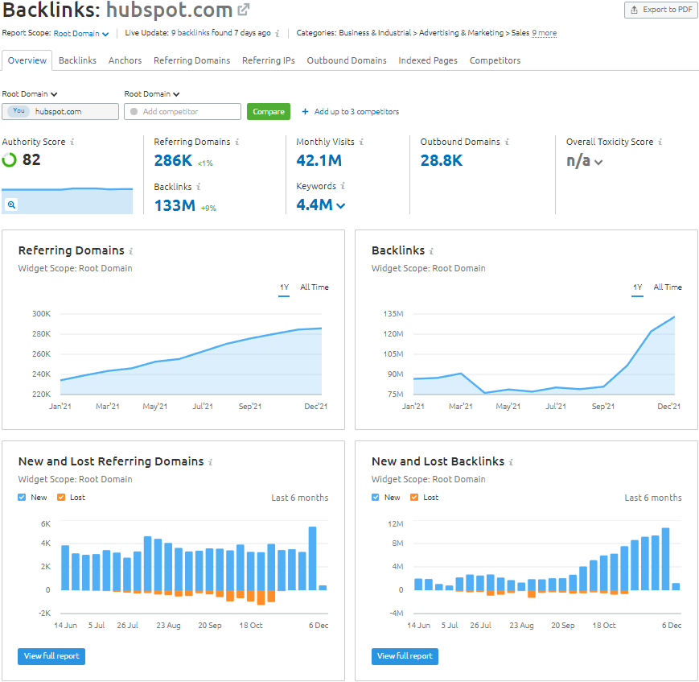The height and width of the screenshot is (682, 699).
Task: View full report for Backlinks
Action: coord(405,656)
